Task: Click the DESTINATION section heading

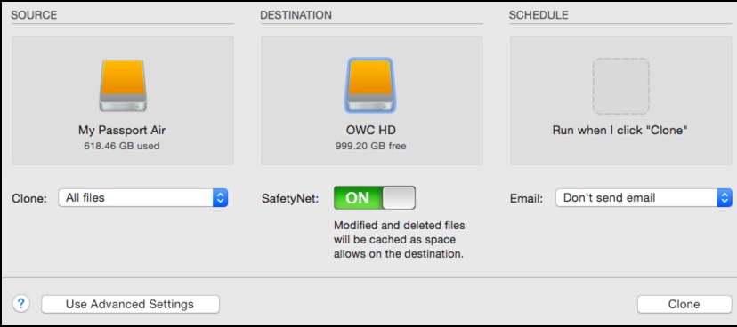Action: (x=296, y=15)
